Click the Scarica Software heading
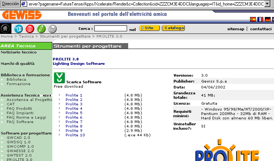 [x=84, y=82]
